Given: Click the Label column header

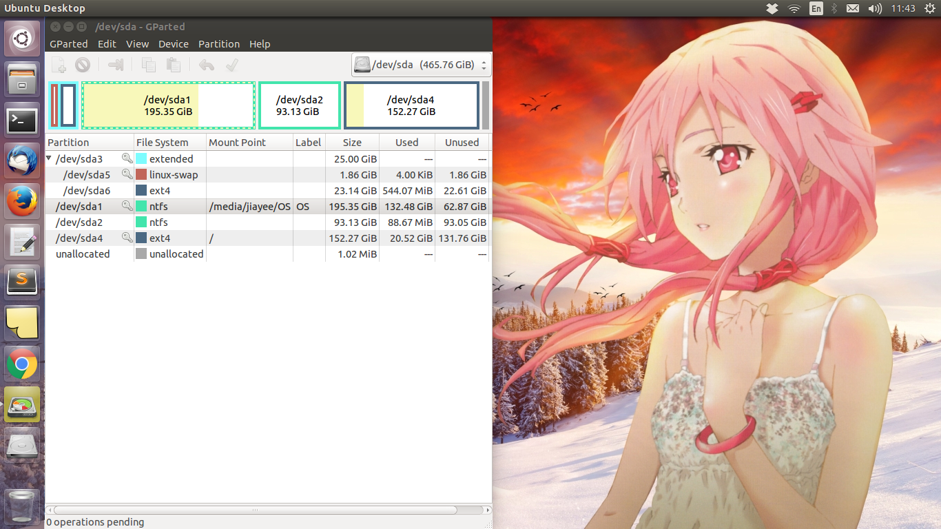Looking at the screenshot, I should [x=309, y=143].
